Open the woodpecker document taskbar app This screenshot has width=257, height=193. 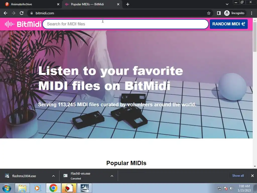coord(69,188)
